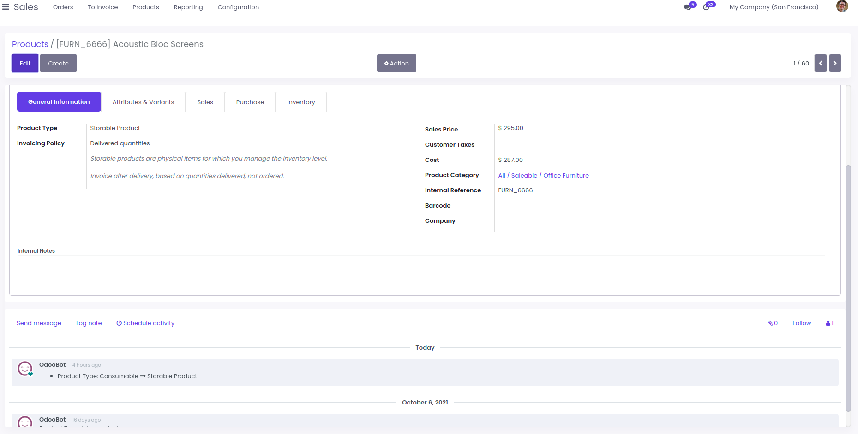Open the Action dropdown menu
The width and height of the screenshot is (858, 434).
[x=396, y=63]
